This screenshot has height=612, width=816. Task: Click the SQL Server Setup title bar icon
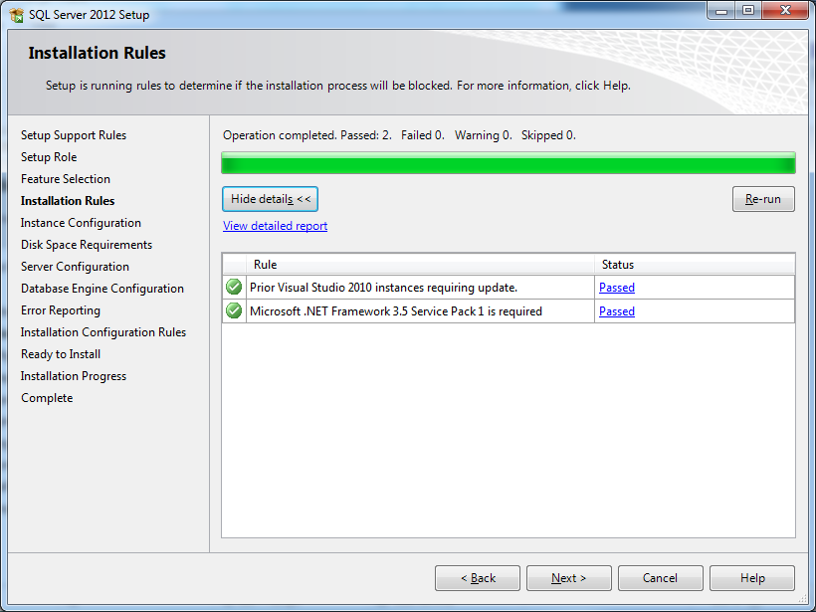coord(16,15)
